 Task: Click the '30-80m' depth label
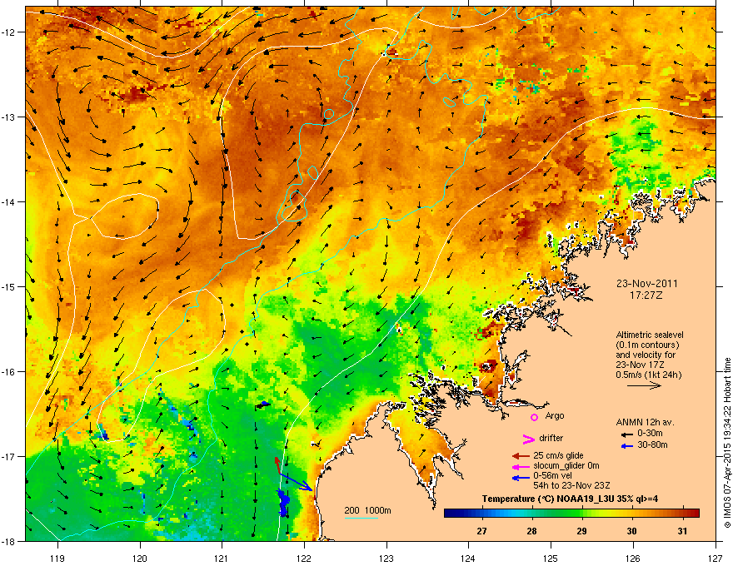click(652, 445)
